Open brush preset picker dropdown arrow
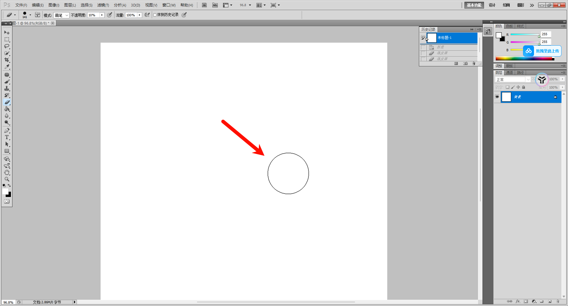The image size is (568, 306). click(30, 15)
